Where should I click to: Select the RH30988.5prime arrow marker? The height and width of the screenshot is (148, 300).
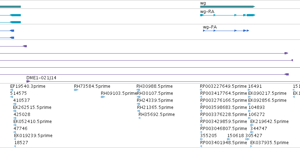138,90
